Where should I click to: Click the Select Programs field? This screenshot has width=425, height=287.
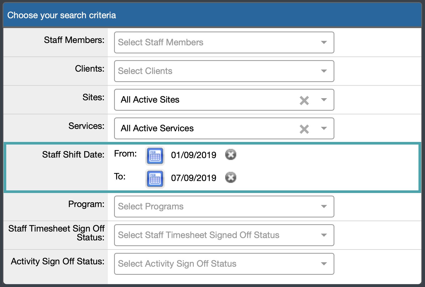tap(224, 207)
